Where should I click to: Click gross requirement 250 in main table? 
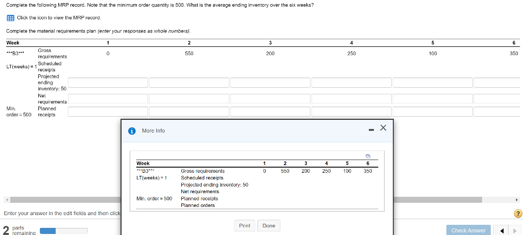click(x=351, y=54)
